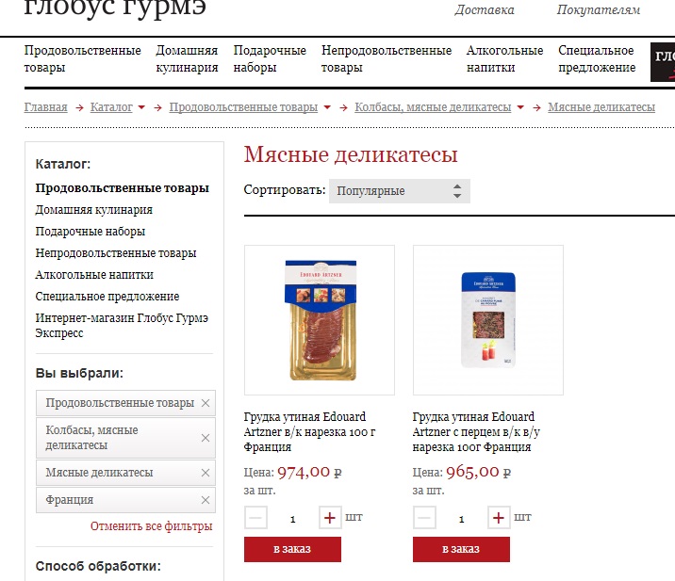Click Отменить все фильтры link
Viewport: 675px width, 581px height.
coord(151,526)
